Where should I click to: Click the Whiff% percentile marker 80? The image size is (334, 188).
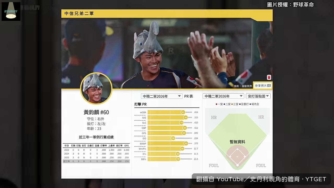coord(182,149)
